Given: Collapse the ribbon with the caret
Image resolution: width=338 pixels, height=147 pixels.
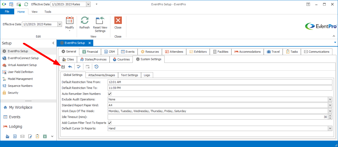Looking at the screenshot, I should pyautogui.click(x=334, y=36).
